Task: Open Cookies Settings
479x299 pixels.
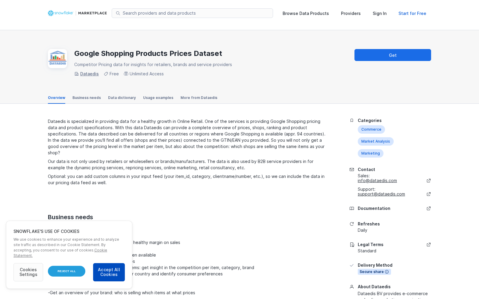Action: (28, 272)
